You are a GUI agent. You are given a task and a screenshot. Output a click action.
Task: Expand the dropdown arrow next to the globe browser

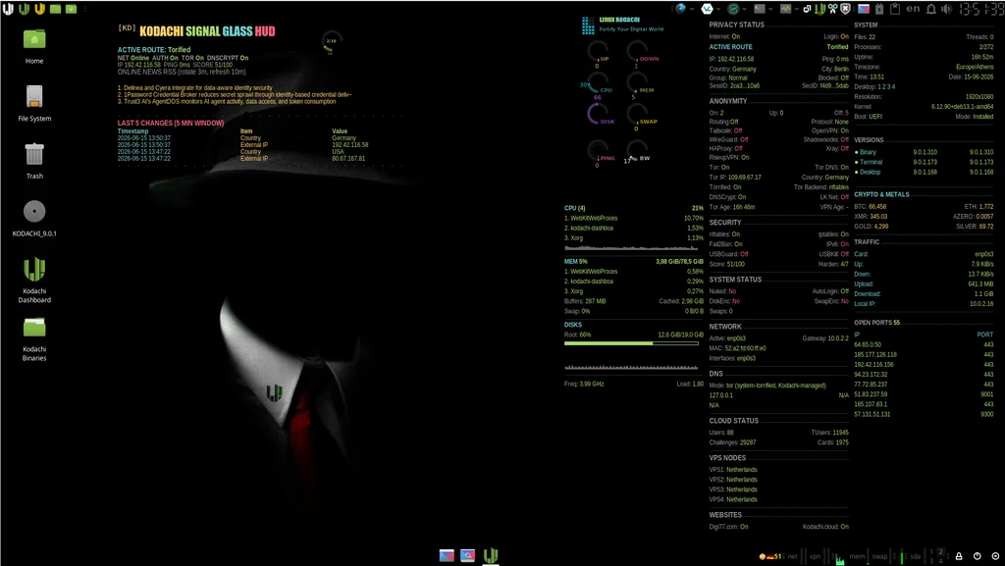[692, 9]
